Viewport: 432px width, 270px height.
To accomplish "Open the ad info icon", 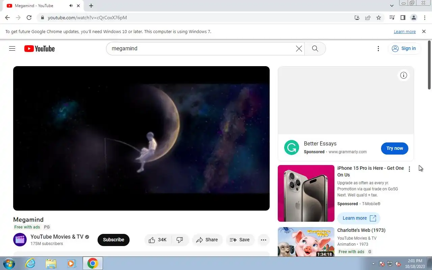I will (404, 75).
